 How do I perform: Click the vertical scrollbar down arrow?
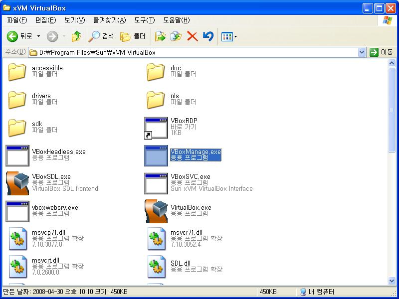click(393, 282)
